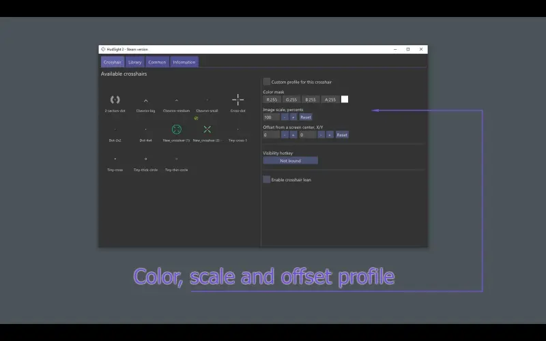Toggle the Enable crosshair lean checkbox
Screen dimensions: 546x341
266,179
